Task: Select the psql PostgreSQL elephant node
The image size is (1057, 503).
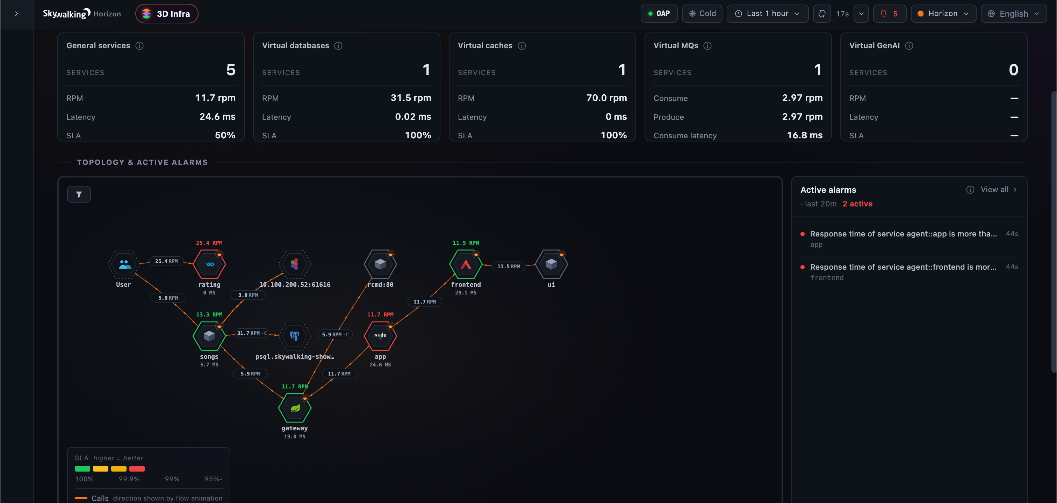Action: click(x=295, y=336)
